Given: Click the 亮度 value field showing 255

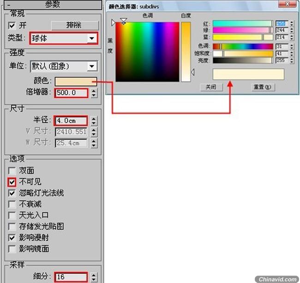Looking at the screenshot, I should (x=282, y=60).
